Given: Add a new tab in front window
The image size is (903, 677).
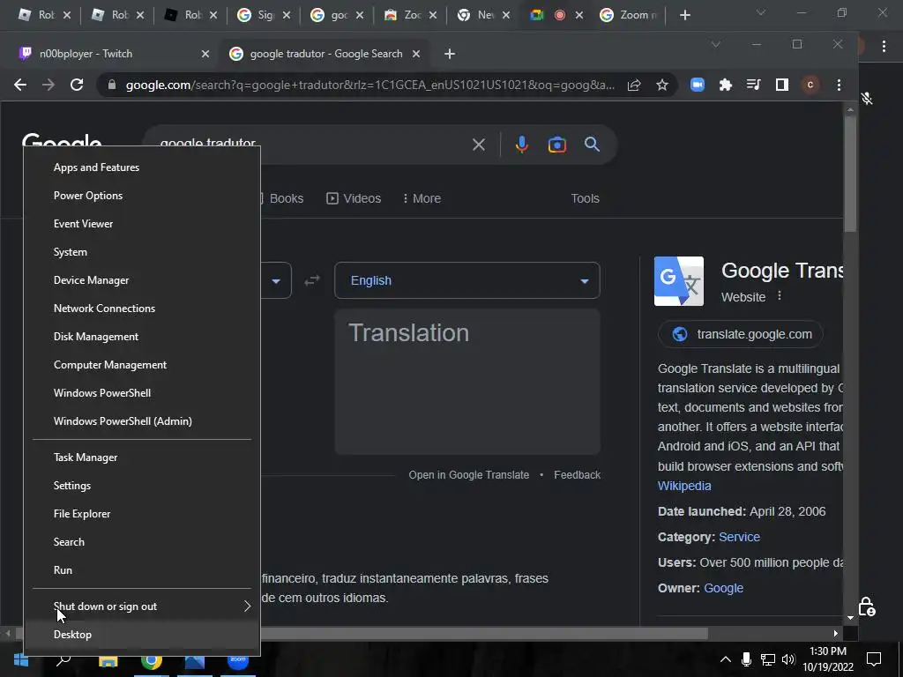Looking at the screenshot, I should click(x=450, y=54).
